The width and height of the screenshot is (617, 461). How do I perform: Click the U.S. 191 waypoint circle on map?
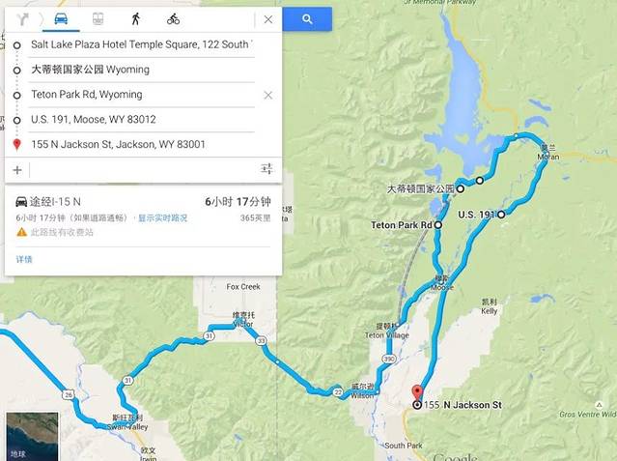point(501,215)
